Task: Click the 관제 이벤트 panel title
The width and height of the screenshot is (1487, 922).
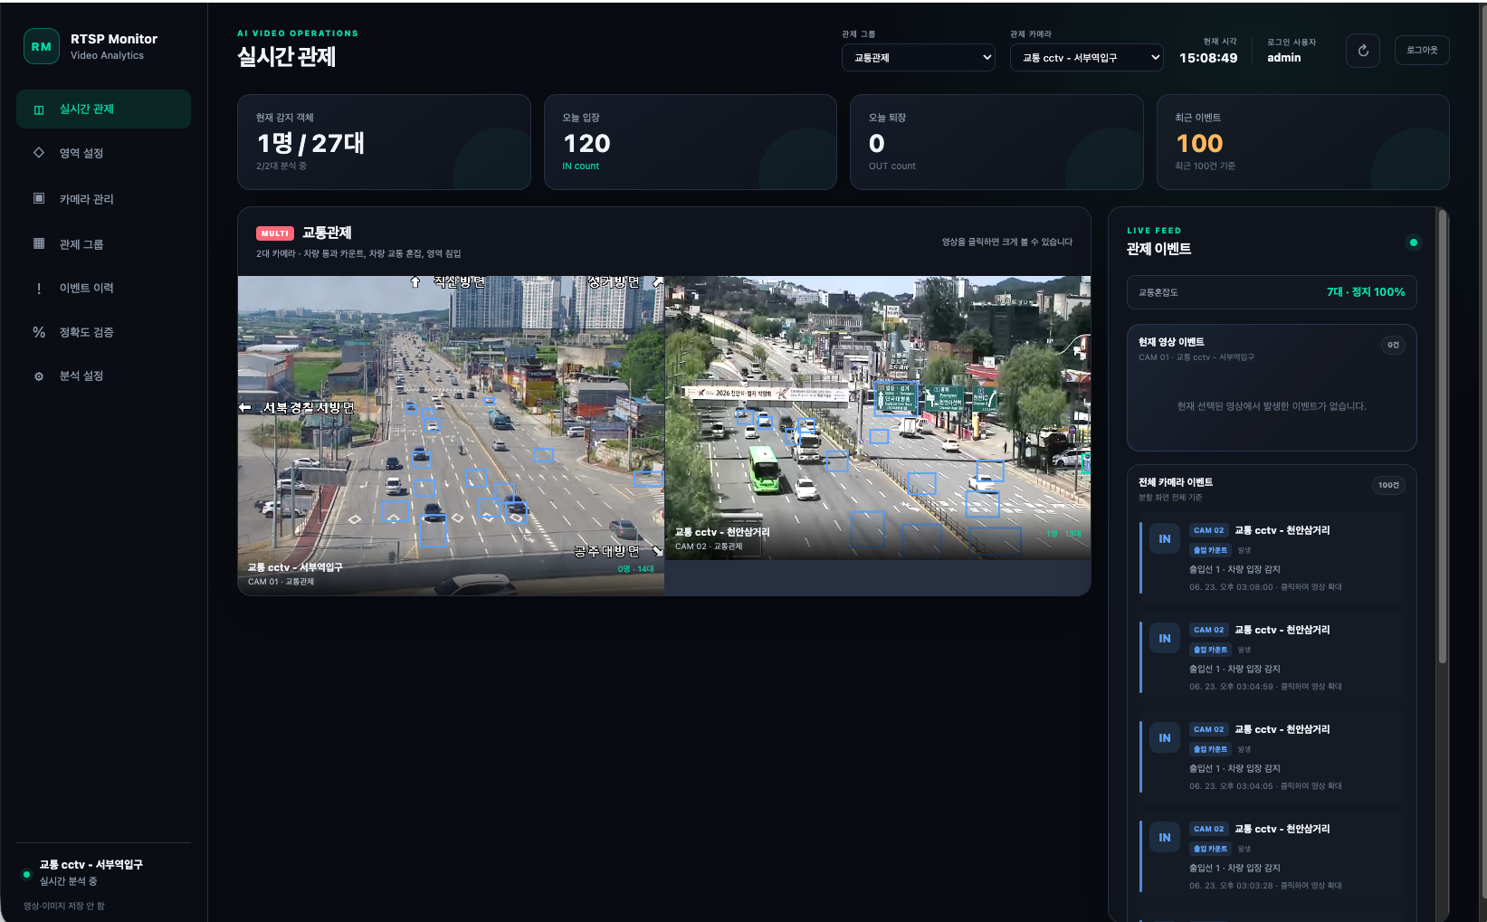Action: coord(1158,249)
